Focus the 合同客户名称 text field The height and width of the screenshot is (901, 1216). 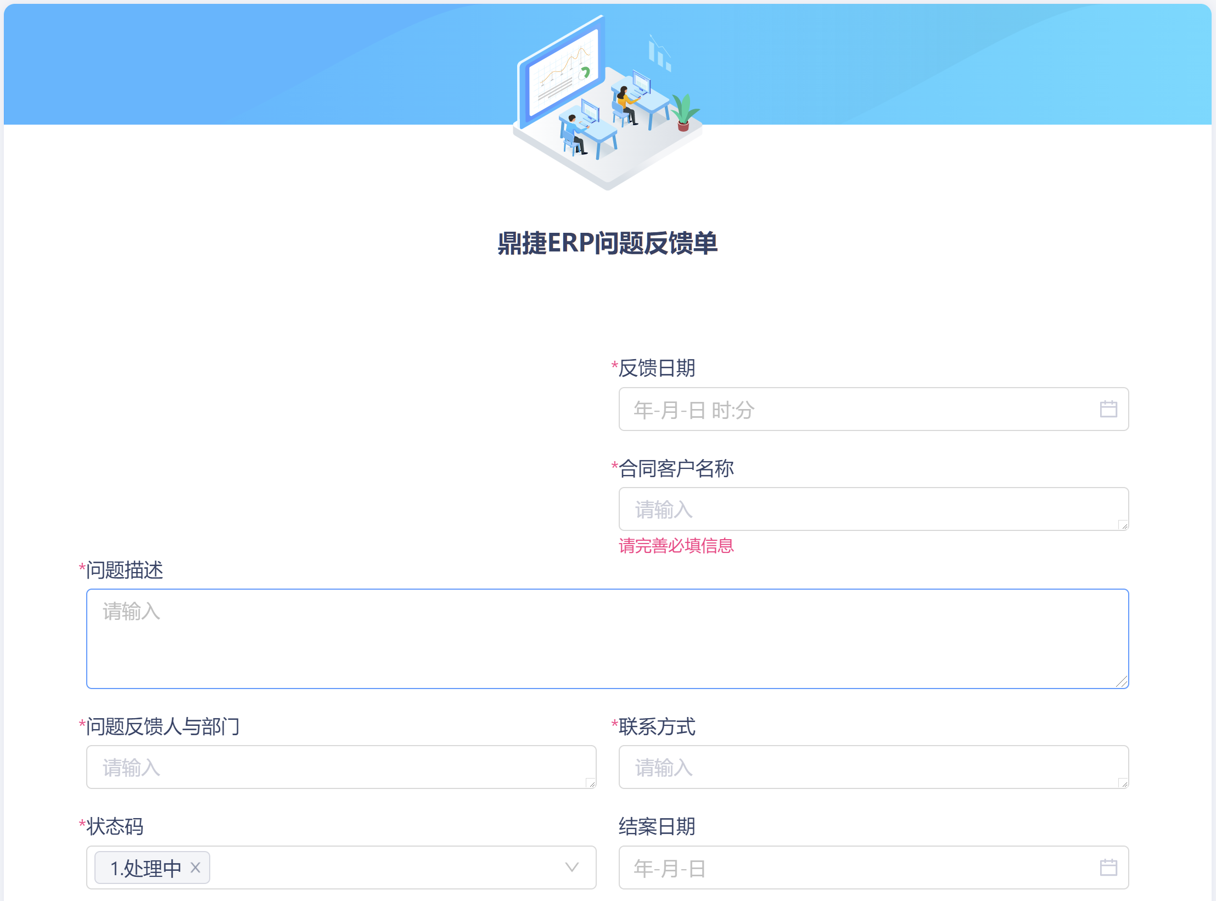[873, 509]
